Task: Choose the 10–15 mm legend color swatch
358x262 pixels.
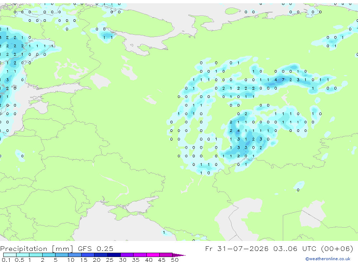Action: pyautogui.click(x=75, y=255)
